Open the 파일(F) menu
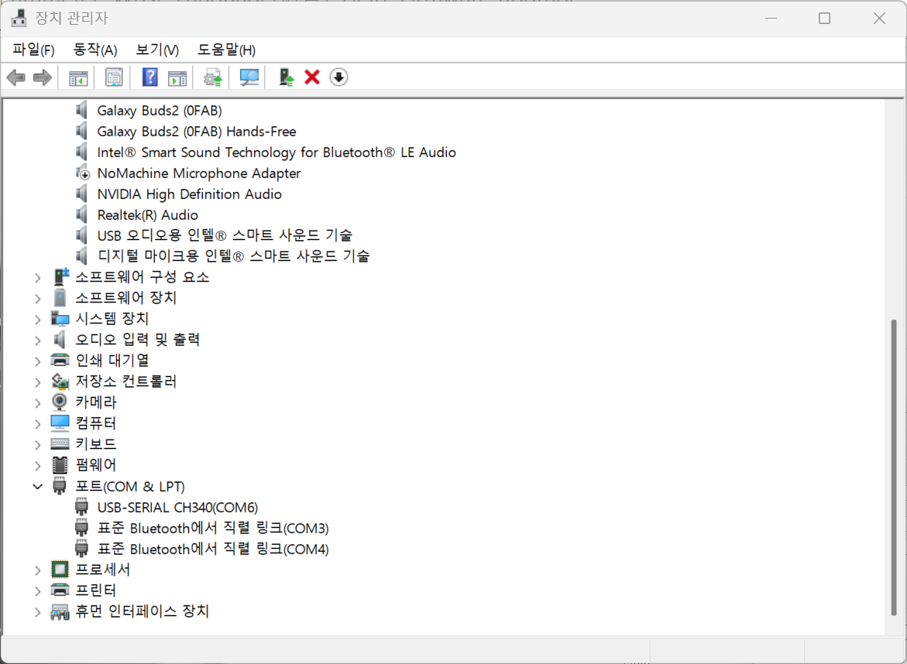907x664 pixels. coord(33,50)
